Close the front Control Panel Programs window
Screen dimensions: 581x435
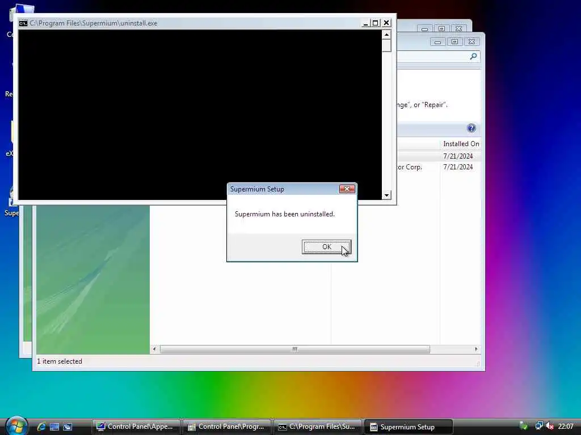click(x=471, y=41)
